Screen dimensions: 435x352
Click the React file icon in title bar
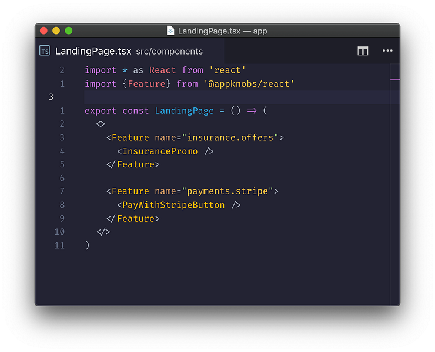pyautogui.click(x=170, y=31)
